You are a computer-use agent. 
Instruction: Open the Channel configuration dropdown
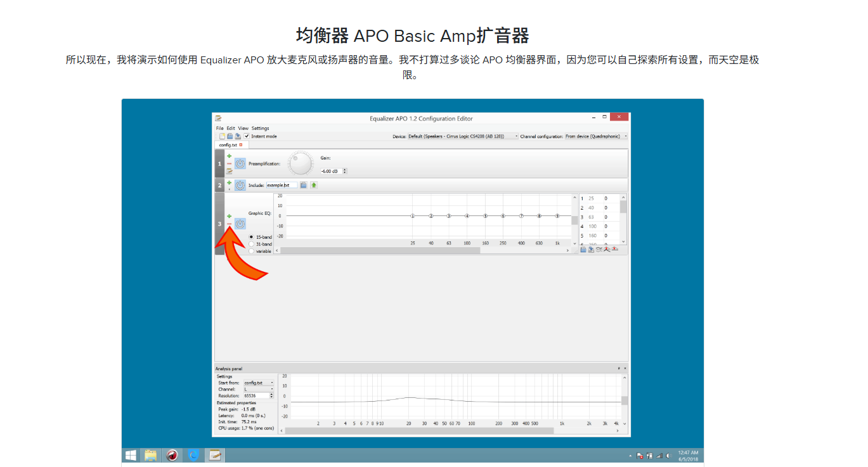coord(596,136)
